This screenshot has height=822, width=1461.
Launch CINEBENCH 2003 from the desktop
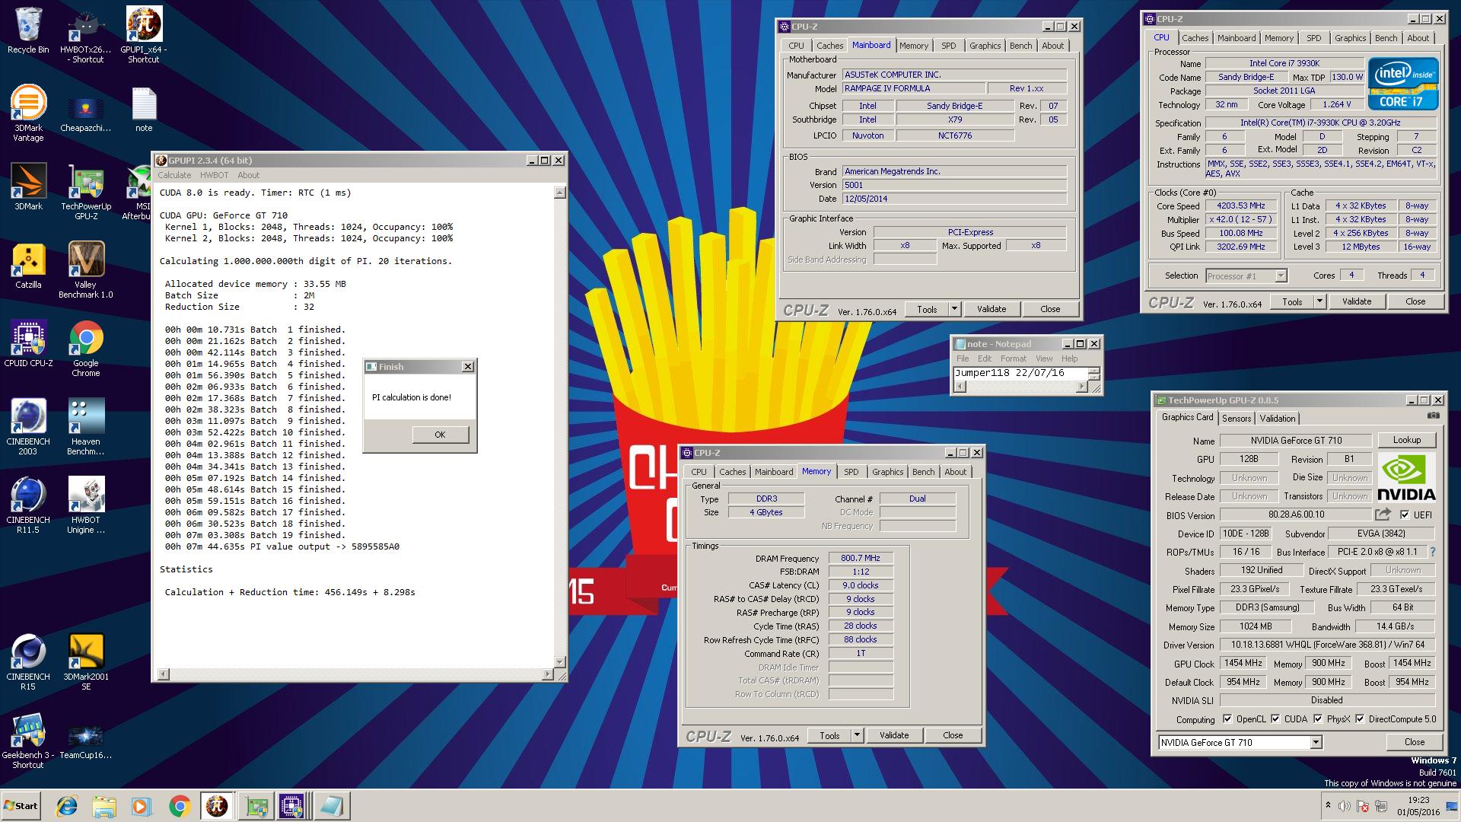point(28,427)
